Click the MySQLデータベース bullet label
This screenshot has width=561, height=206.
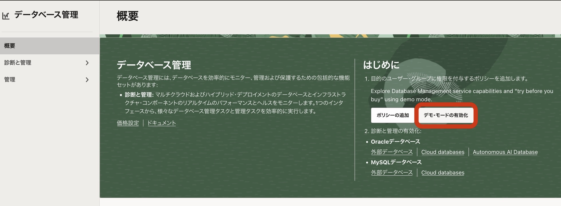(396, 162)
